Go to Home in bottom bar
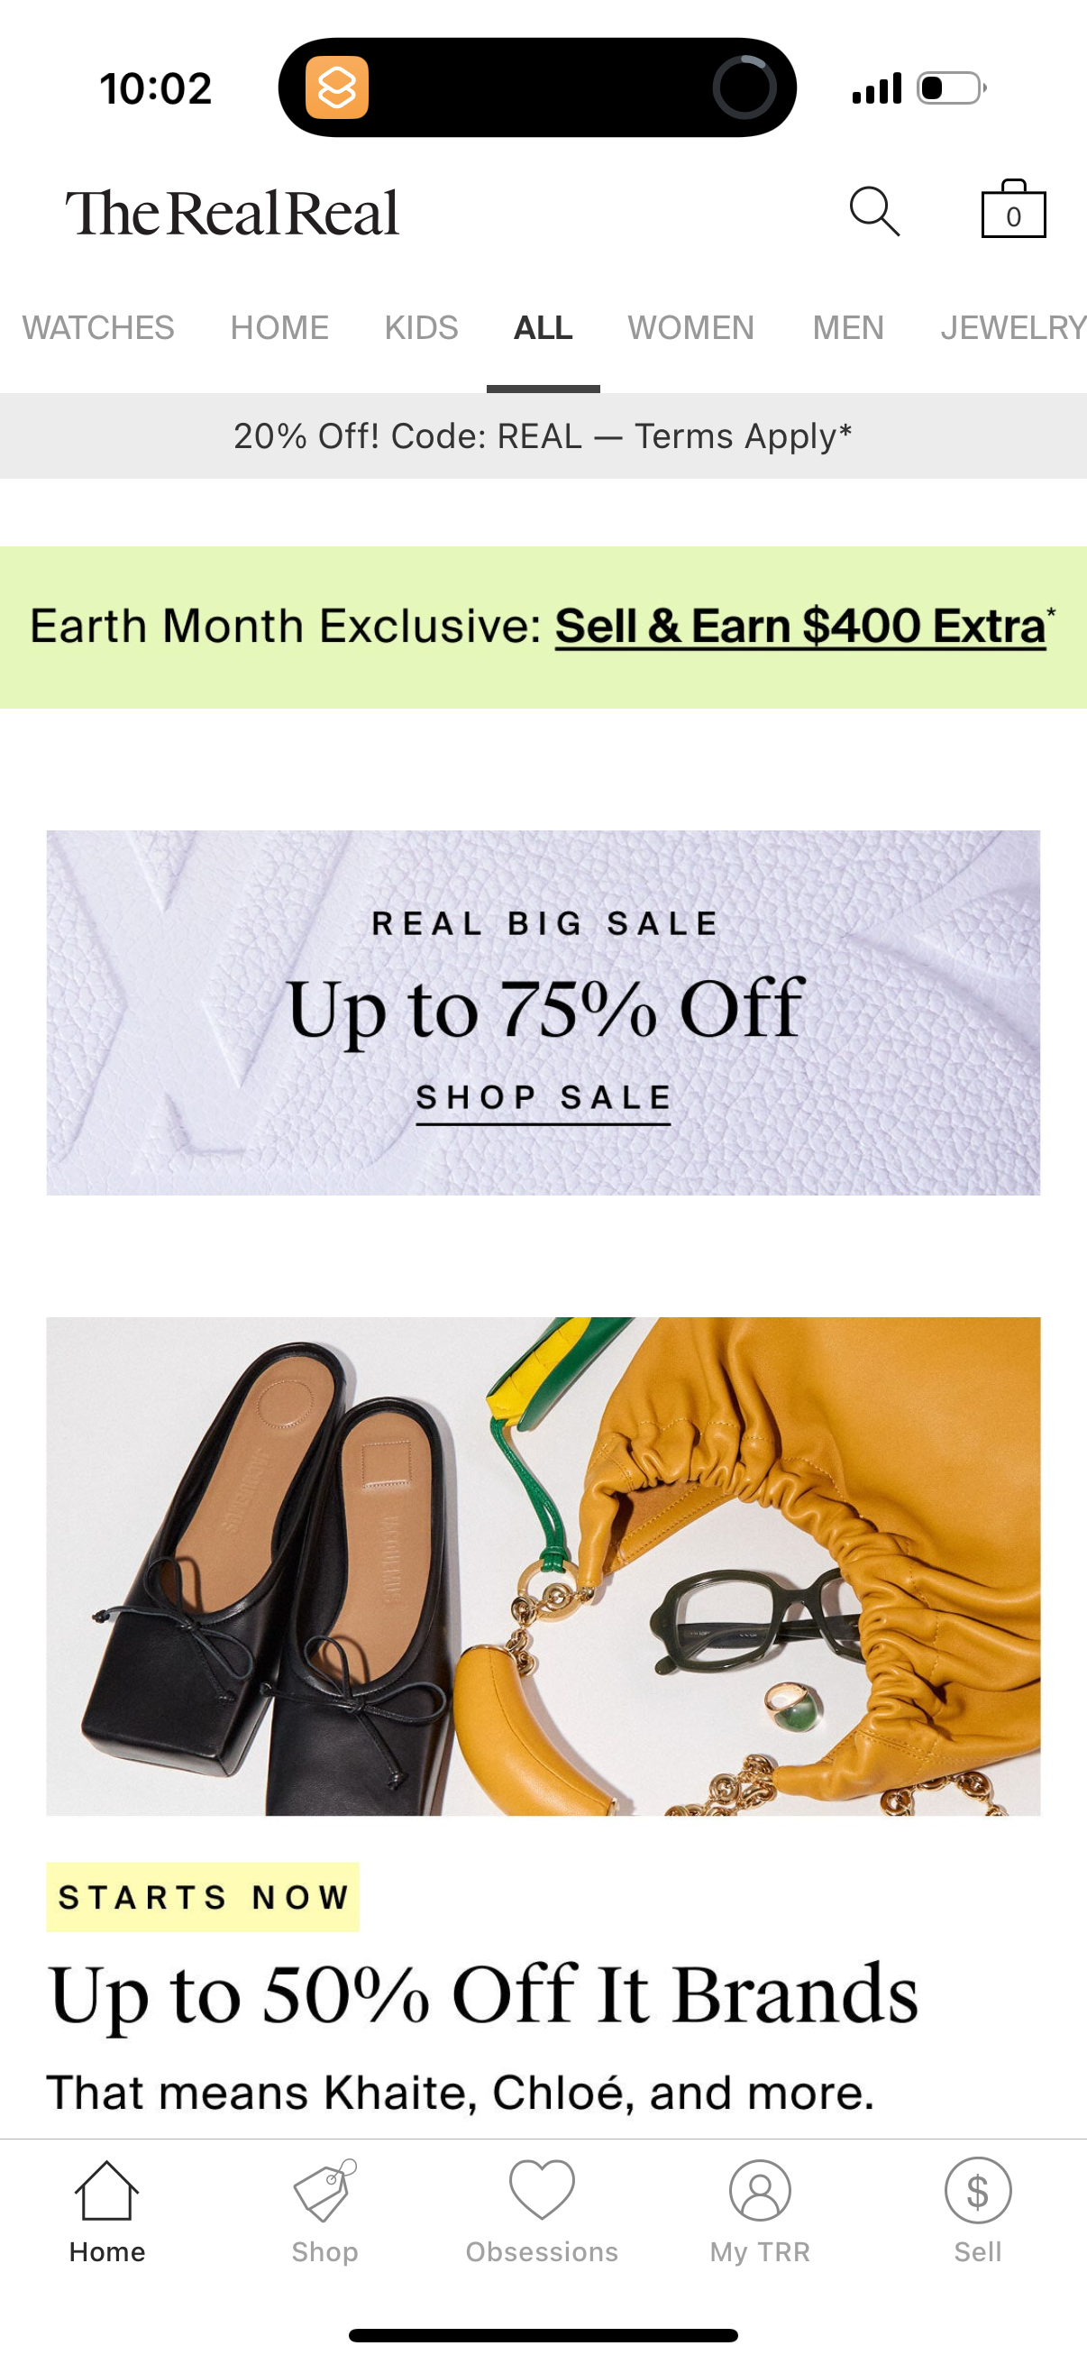 [107, 2212]
